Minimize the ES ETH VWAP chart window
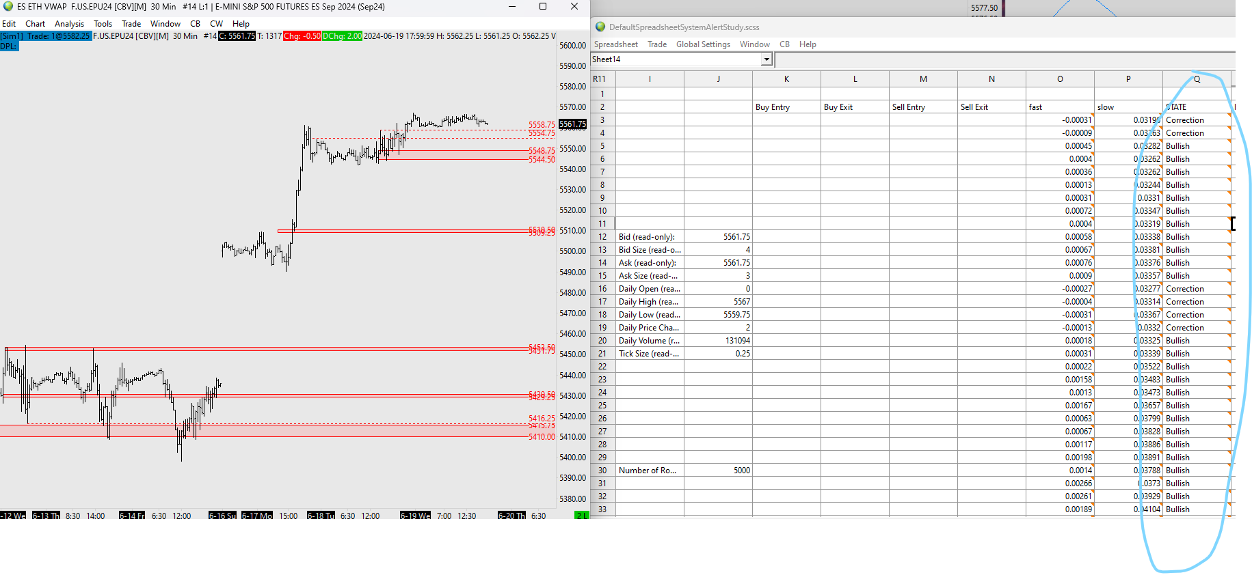Image resolution: width=1252 pixels, height=575 pixels. 512,7
